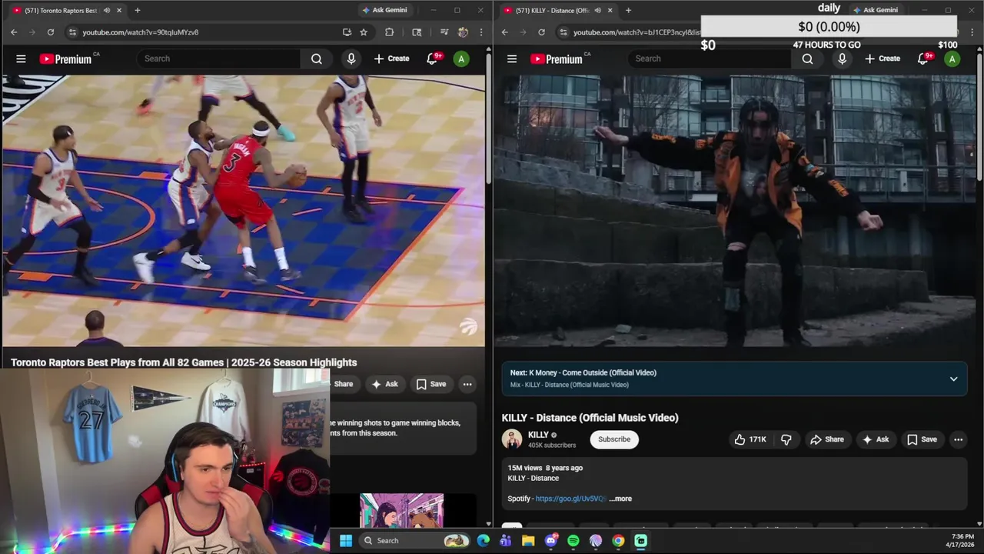Dislike the KILLY Distance video

pos(786,439)
